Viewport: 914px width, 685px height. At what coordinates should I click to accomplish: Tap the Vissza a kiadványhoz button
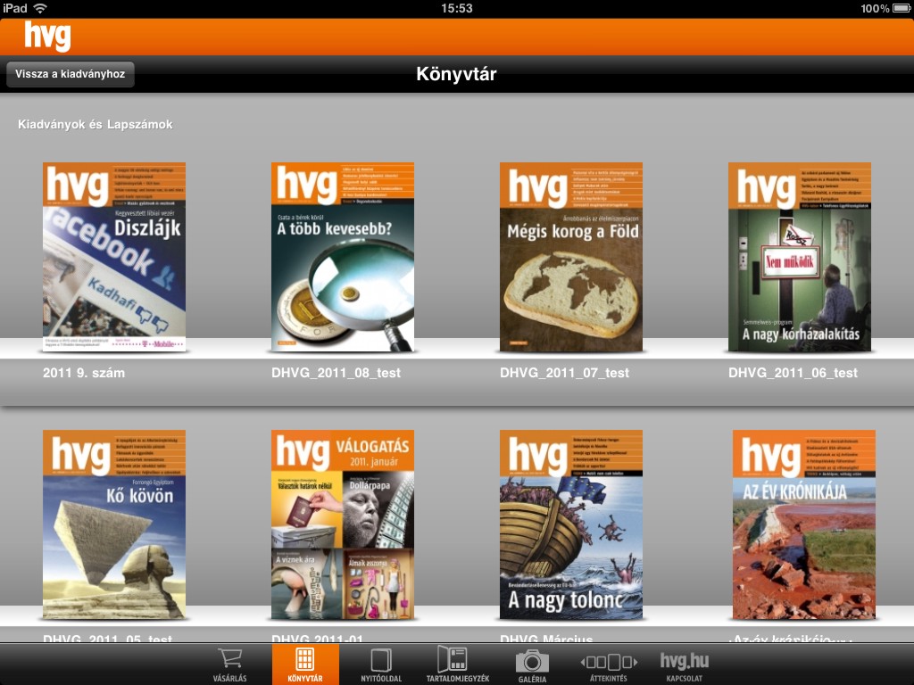pos(70,74)
